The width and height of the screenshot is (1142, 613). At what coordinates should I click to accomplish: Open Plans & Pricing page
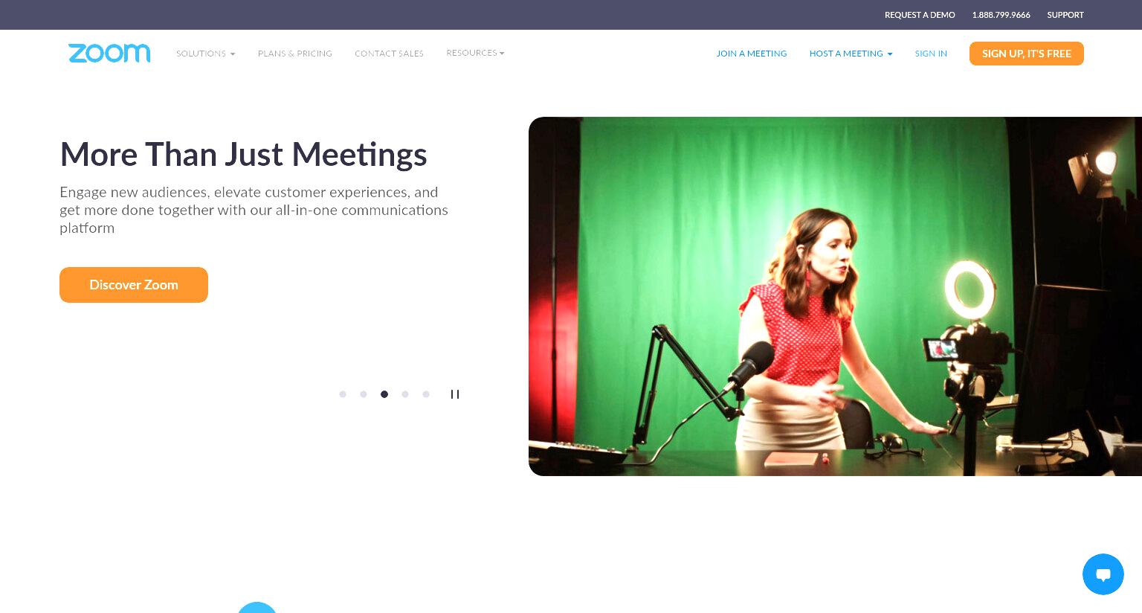(295, 54)
